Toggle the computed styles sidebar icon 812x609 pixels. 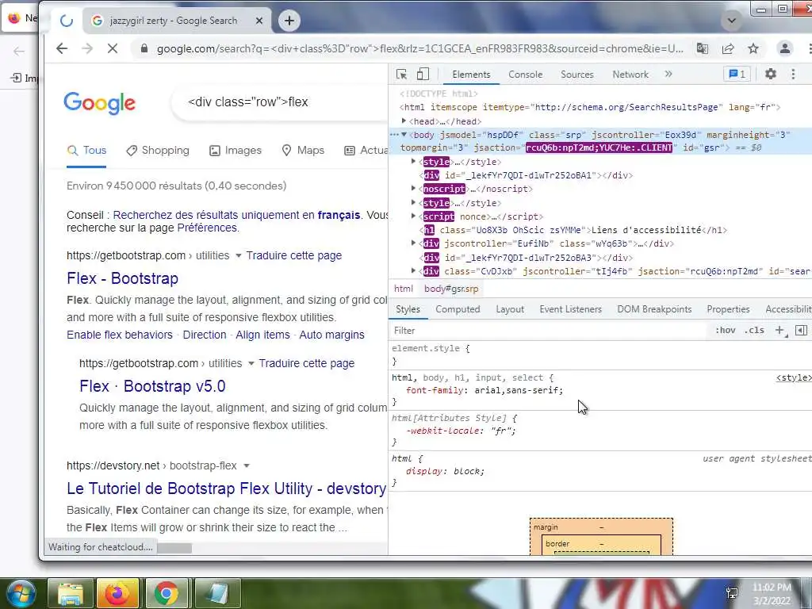[x=801, y=331]
